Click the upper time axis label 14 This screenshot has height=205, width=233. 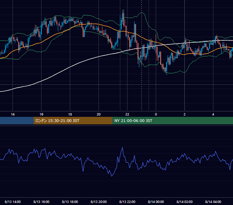[13, 114]
